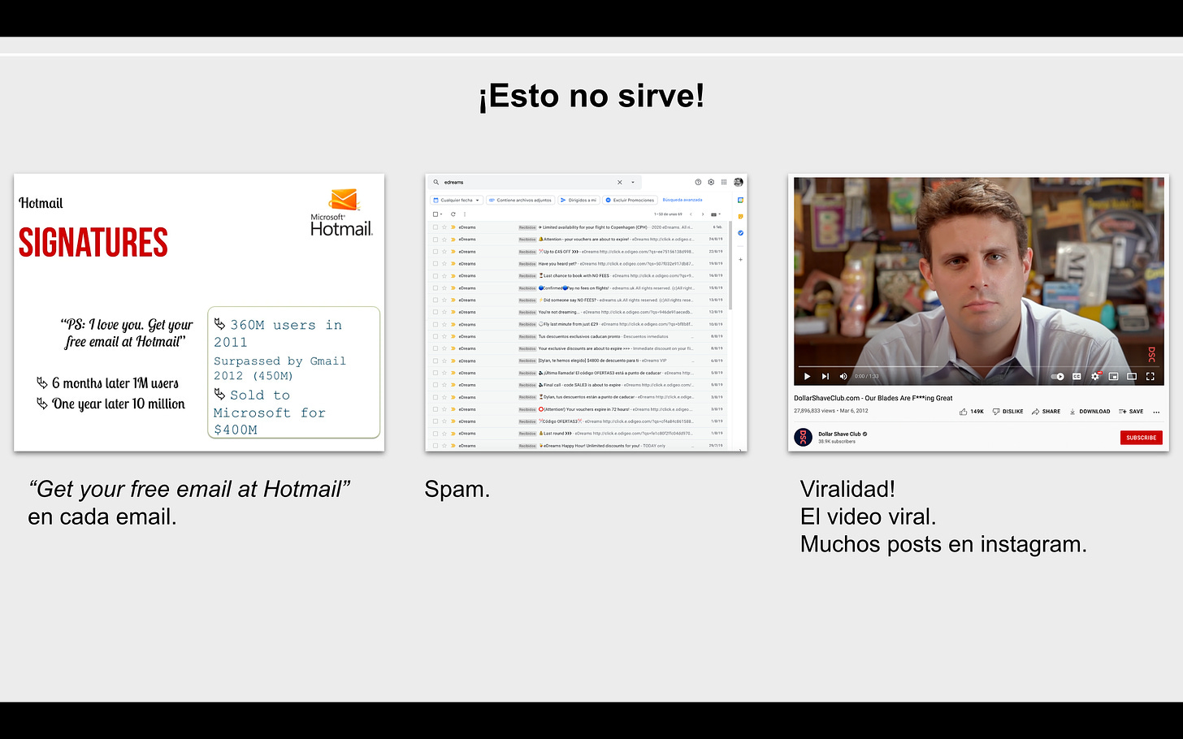Viewport: 1183px width, 739px height.
Task: Open the Dollar Shave Club channel avatar
Action: pos(803,437)
